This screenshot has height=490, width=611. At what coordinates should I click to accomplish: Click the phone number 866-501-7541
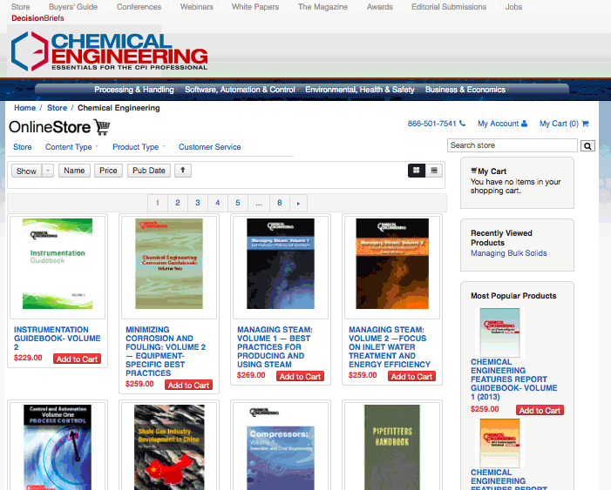coord(436,124)
